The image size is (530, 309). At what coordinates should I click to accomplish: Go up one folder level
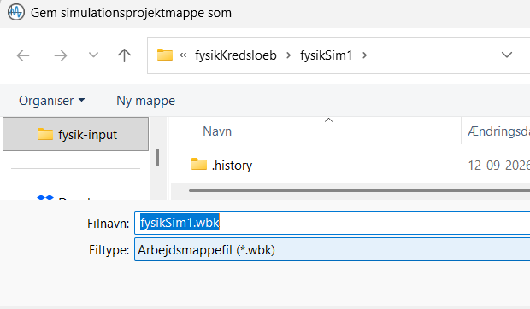click(x=124, y=55)
